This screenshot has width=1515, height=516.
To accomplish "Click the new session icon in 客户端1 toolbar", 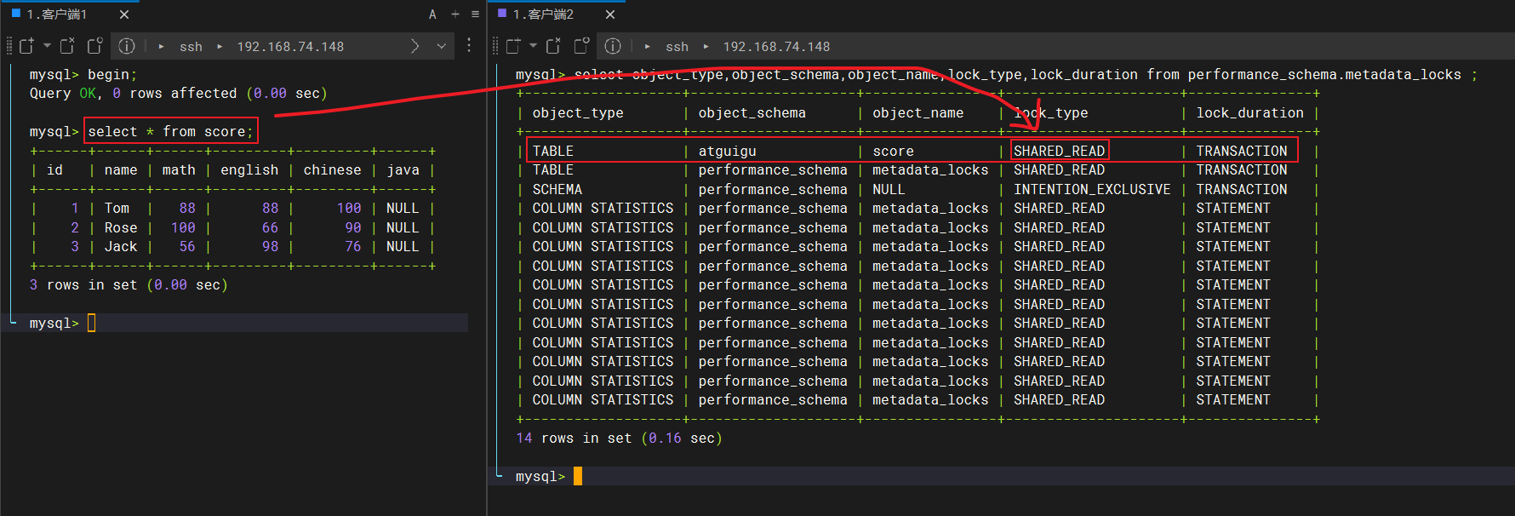I will [x=26, y=46].
